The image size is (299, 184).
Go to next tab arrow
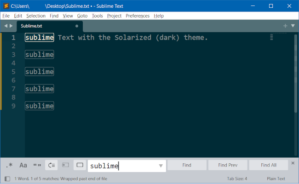[11, 26]
